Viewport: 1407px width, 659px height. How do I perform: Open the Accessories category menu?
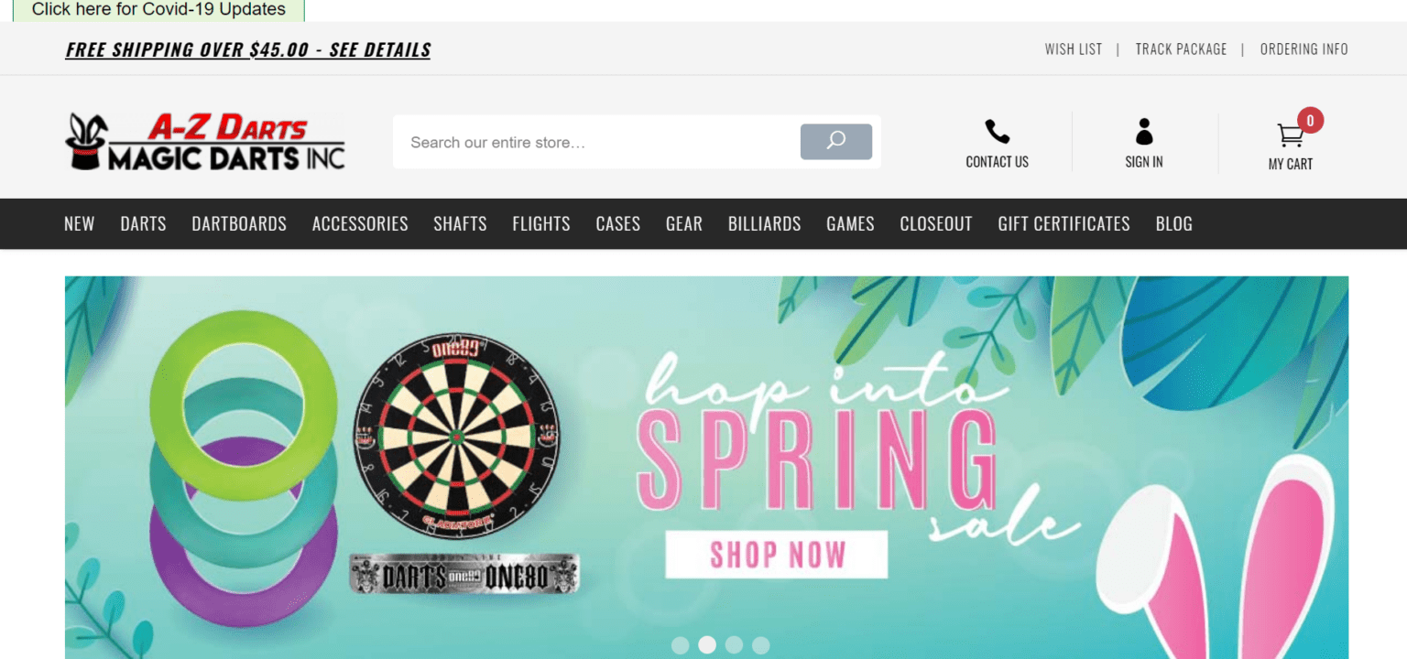360,223
